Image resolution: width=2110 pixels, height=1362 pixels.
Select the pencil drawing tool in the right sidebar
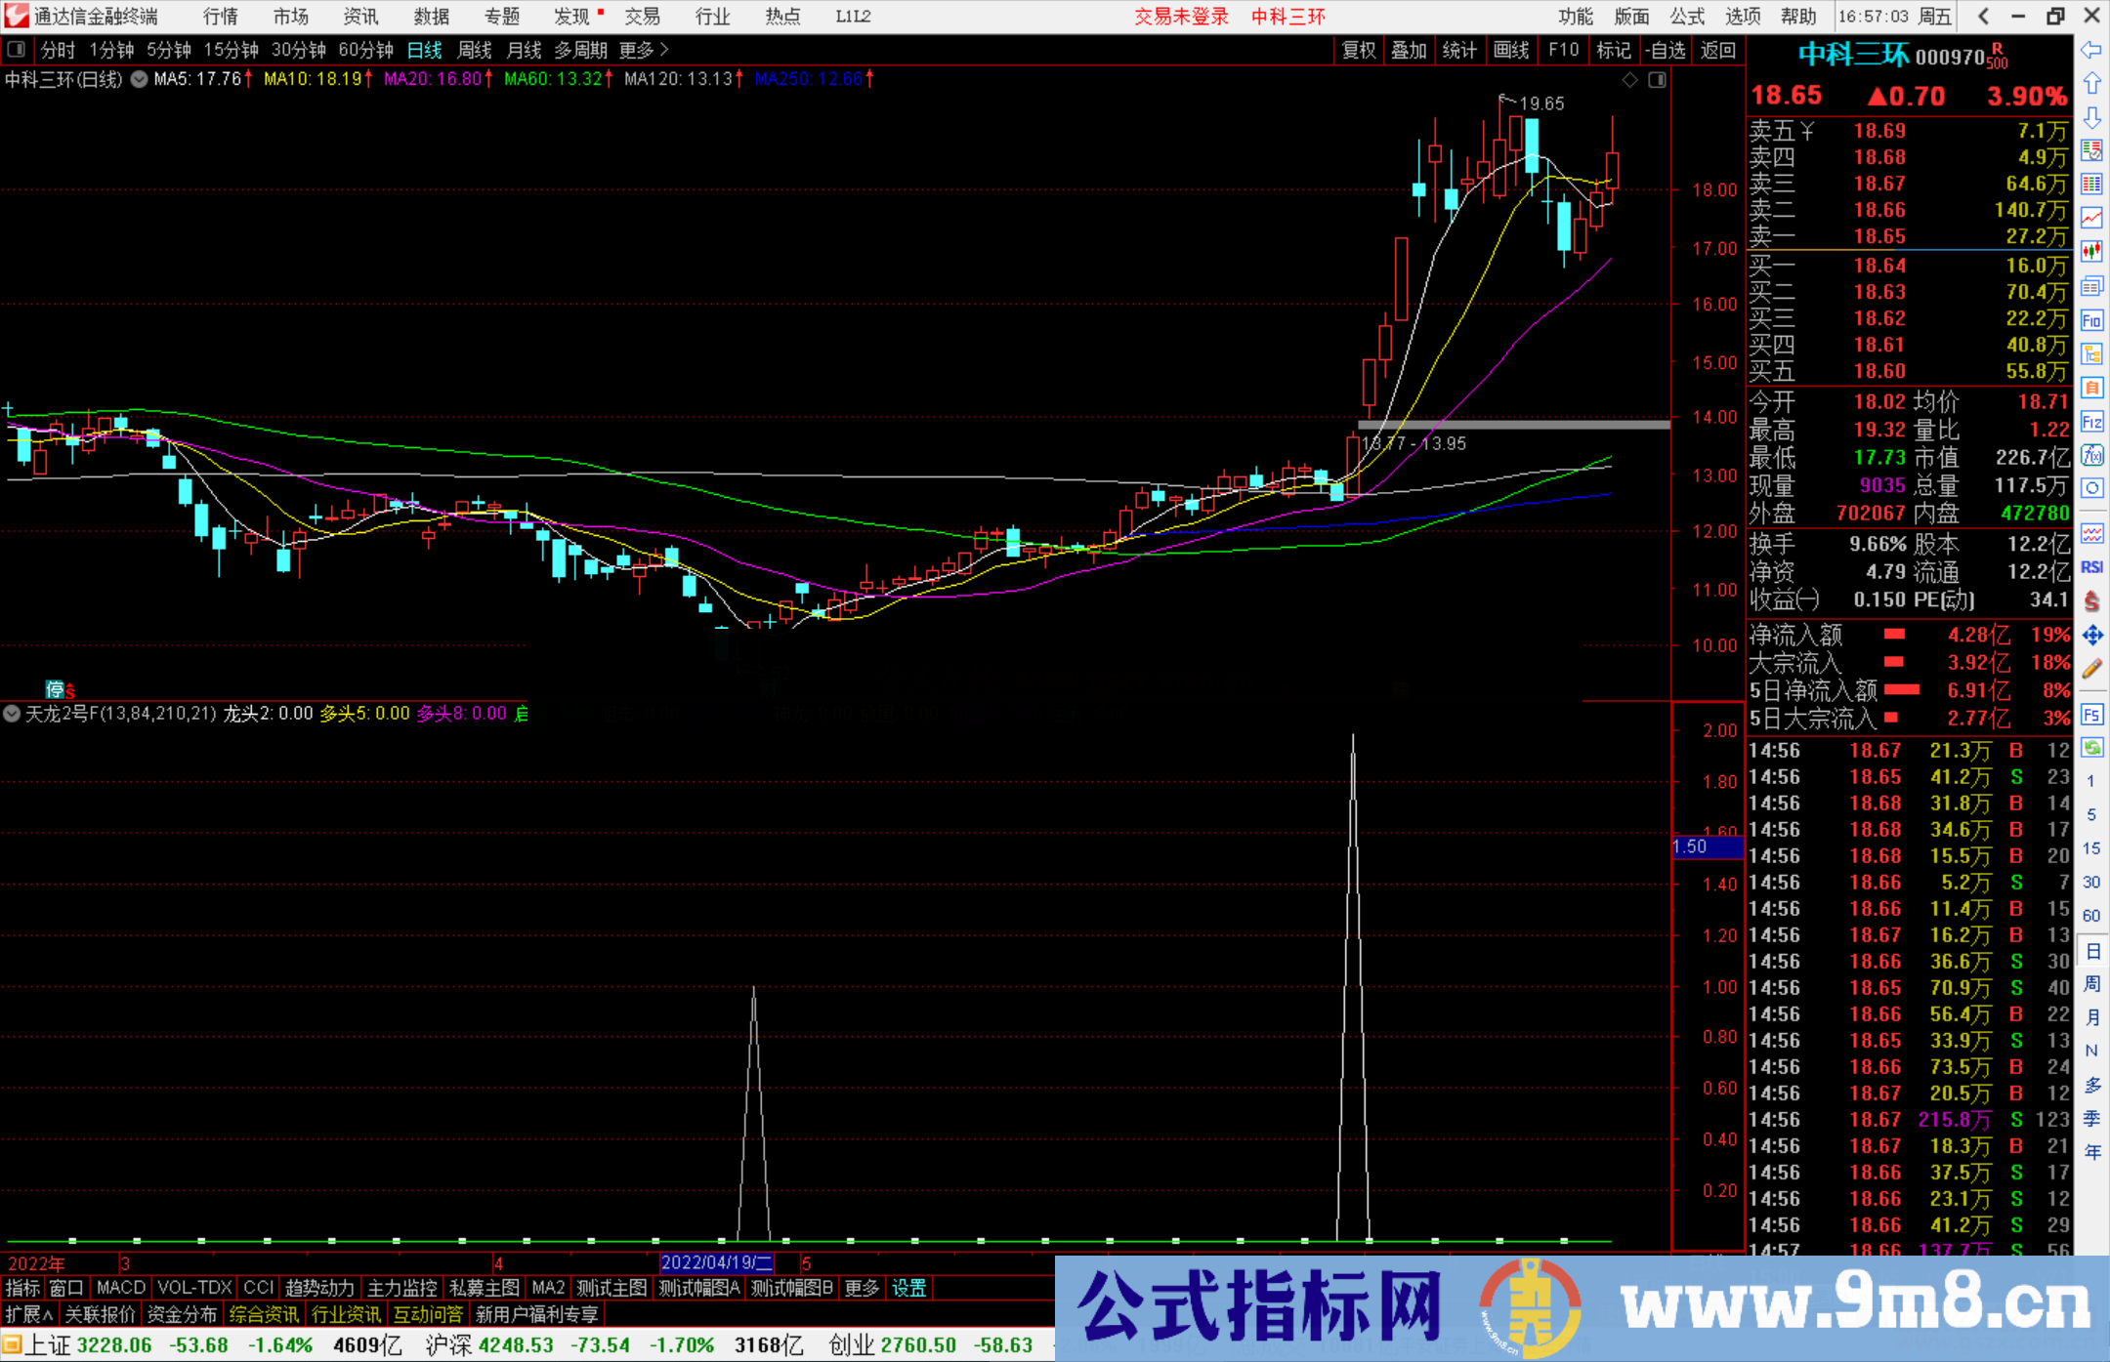[2092, 667]
